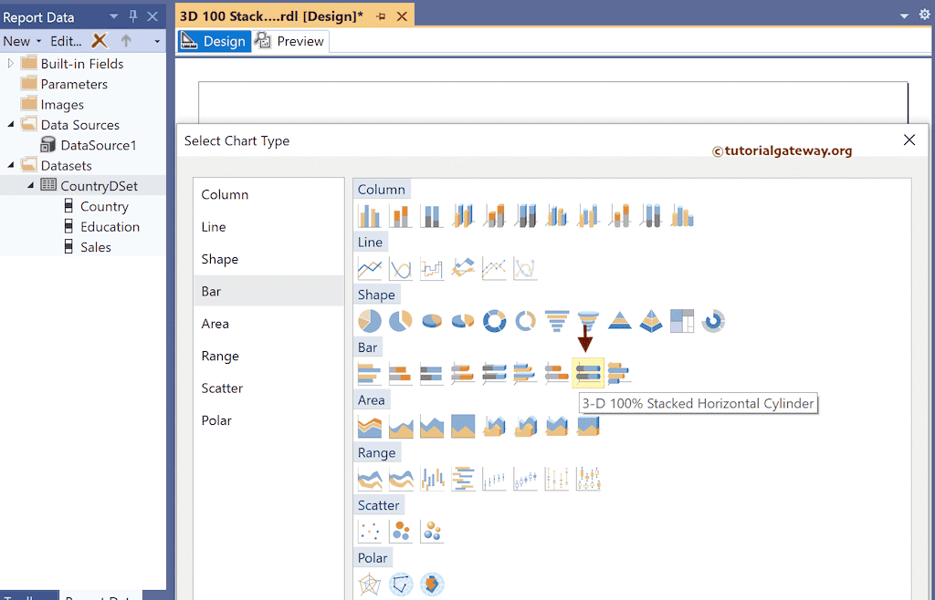Select the first Polar section radar icon
The height and width of the screenshot is (600, 935).
370,584
